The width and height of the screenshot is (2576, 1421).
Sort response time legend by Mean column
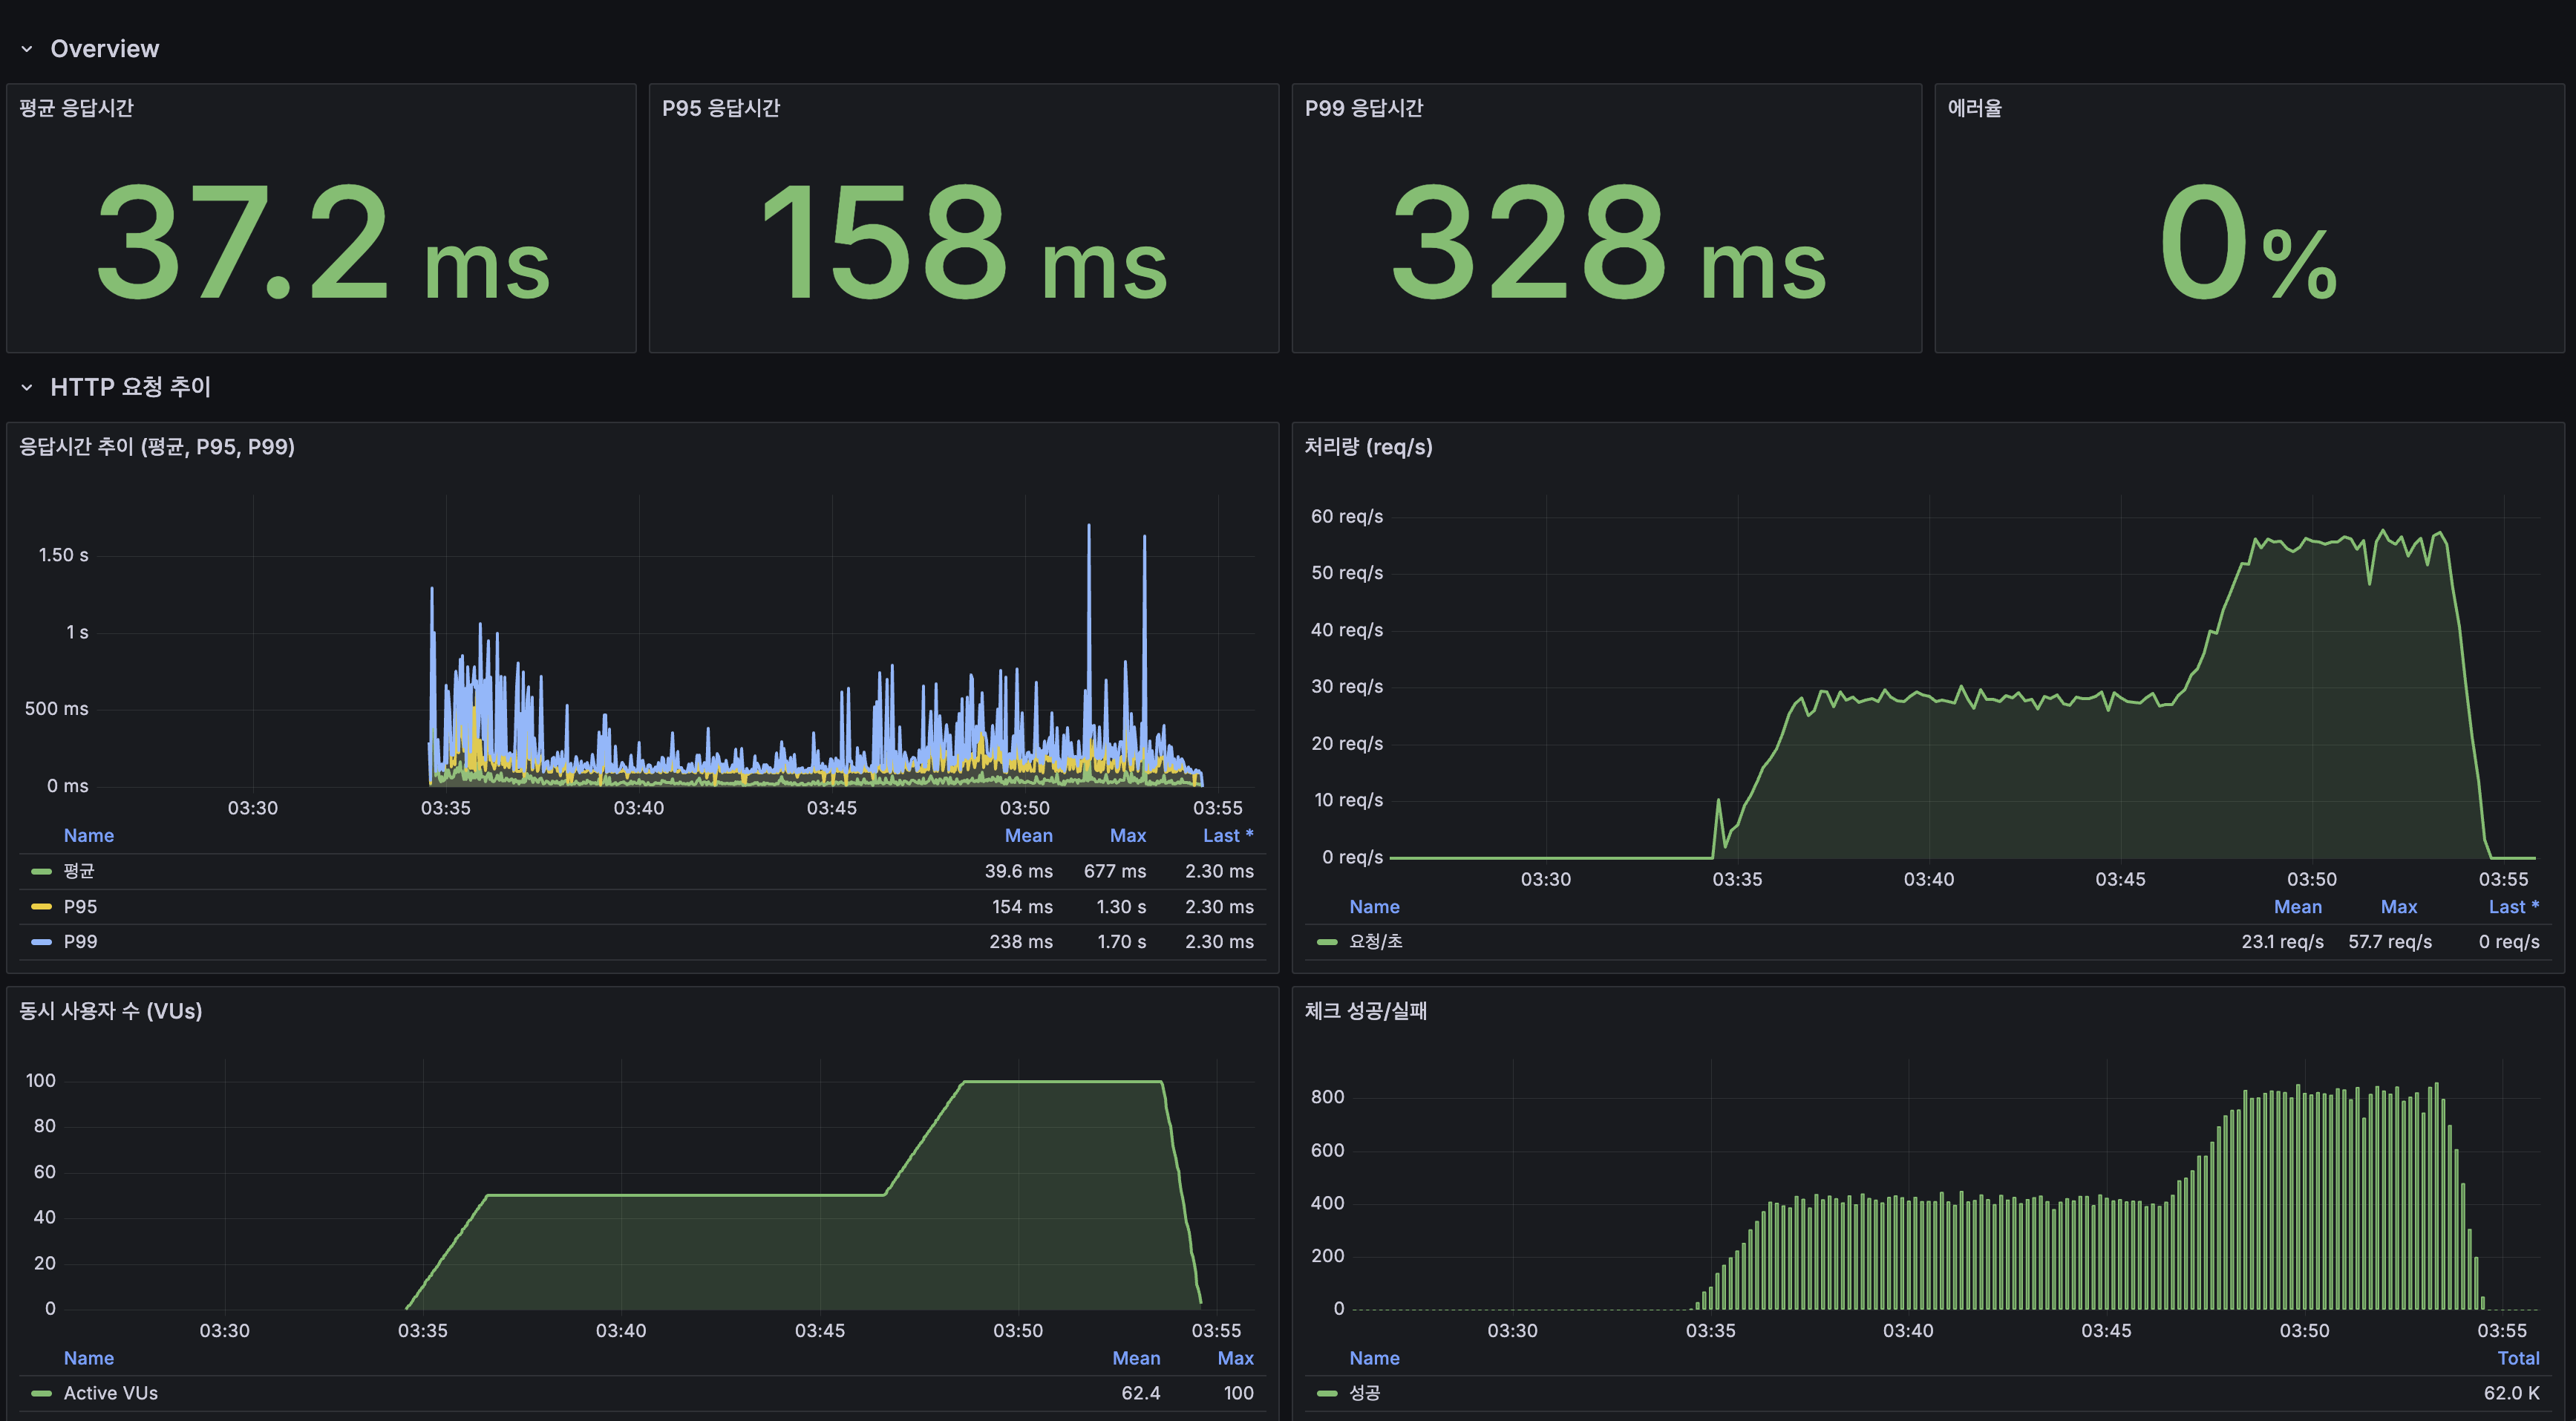[x=1028, y=836]
